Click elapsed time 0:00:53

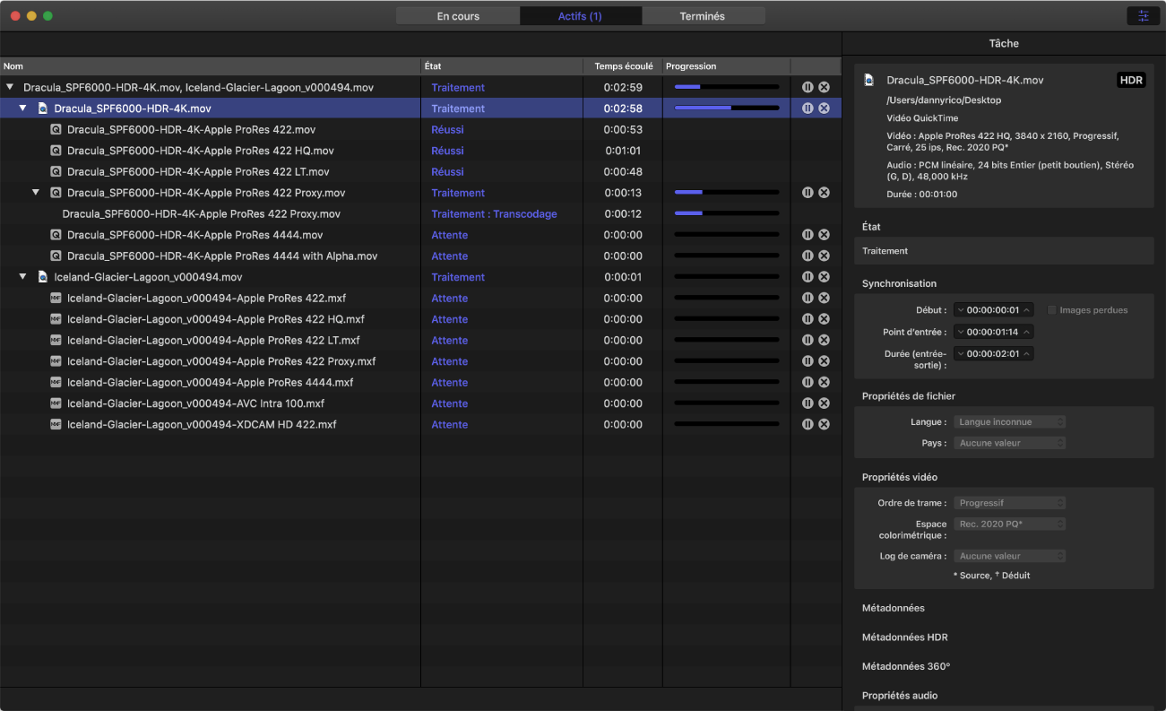pos(623,130)
